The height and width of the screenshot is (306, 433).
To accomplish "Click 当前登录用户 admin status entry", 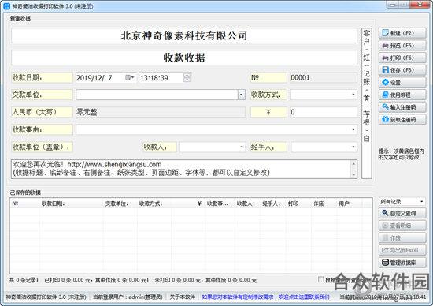I will (128, 297).
